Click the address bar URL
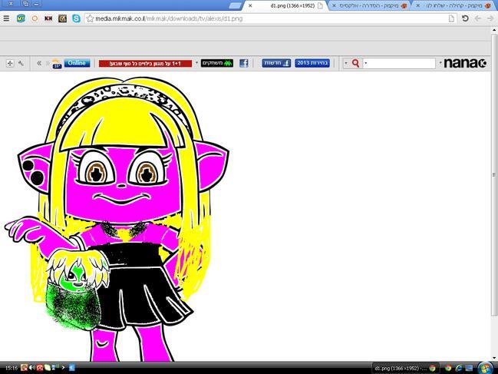Screen dimensions: 498x374 [x=169, y=18]
